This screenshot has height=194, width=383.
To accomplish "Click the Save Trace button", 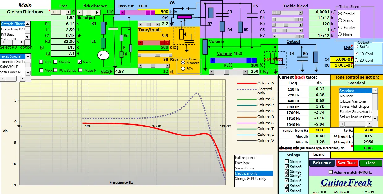I will coord(347,163).
